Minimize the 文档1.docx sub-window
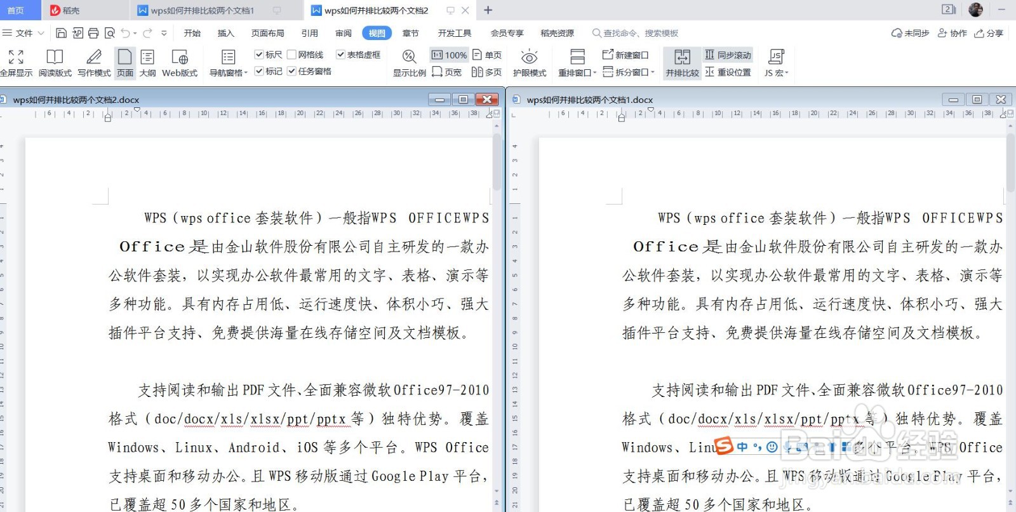 pos(952,99)
